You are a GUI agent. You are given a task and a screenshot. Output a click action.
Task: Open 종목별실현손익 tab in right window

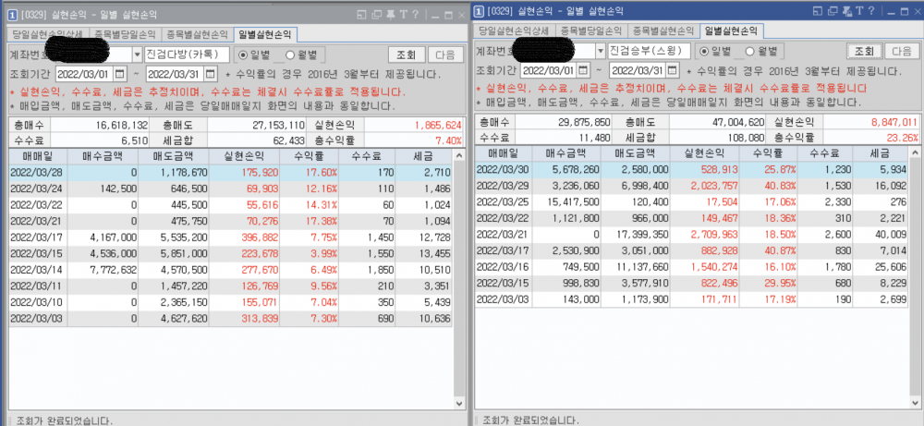coord(663,31)
